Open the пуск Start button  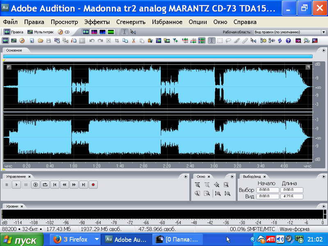[22, 240]
